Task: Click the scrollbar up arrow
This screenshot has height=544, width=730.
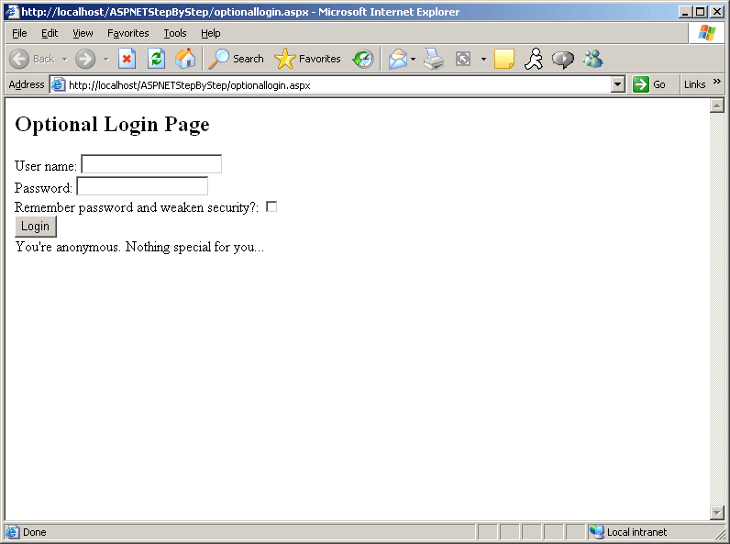Action: coord(717,106)
